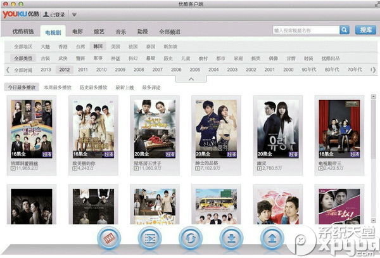Filter by year 2008
Screen dimensions: 380x258
tap(139, 70)
